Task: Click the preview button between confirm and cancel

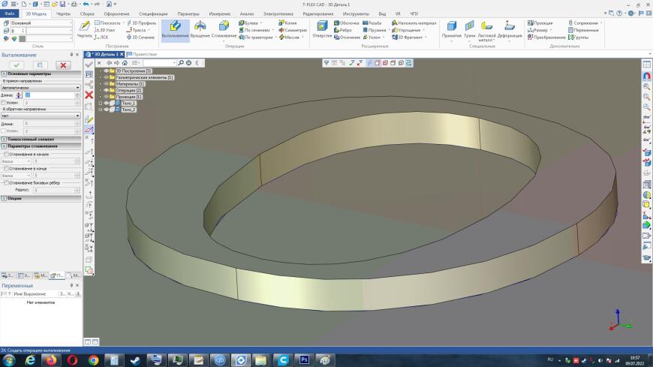Action: [40, 65]
